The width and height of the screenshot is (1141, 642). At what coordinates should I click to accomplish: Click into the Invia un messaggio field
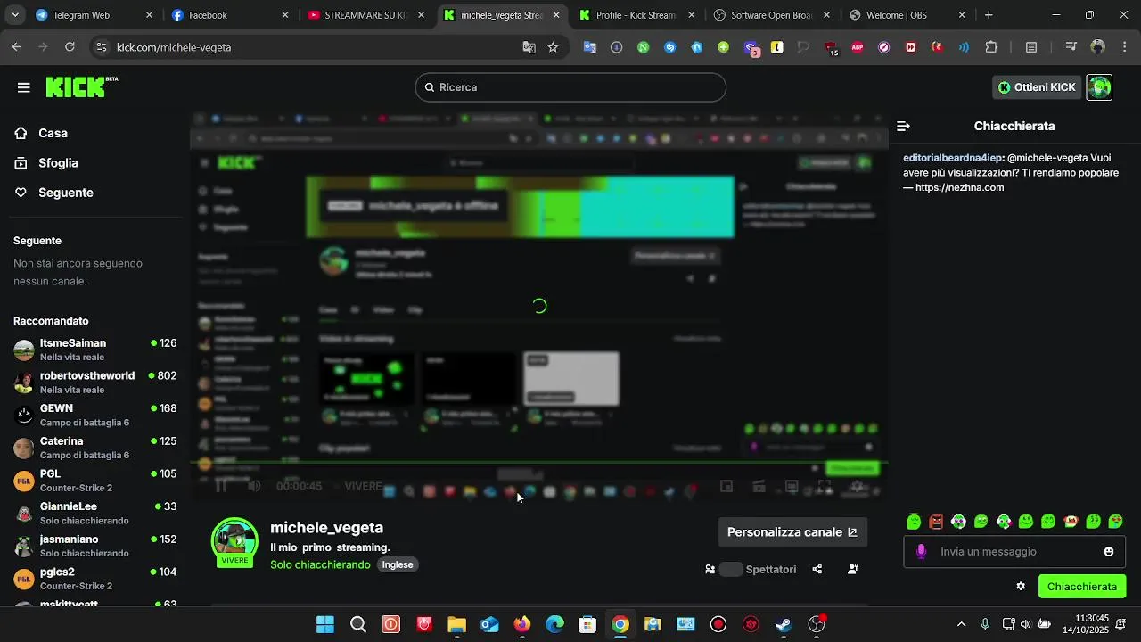pyautogui.click(x=1015, y=552)
